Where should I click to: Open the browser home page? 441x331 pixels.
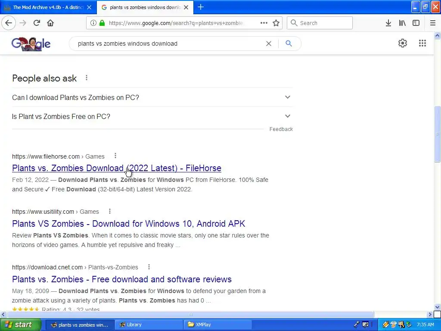50,23
